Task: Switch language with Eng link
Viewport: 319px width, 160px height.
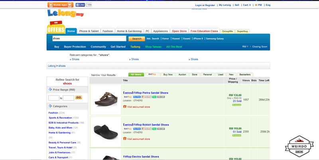Action: (268, 5)
